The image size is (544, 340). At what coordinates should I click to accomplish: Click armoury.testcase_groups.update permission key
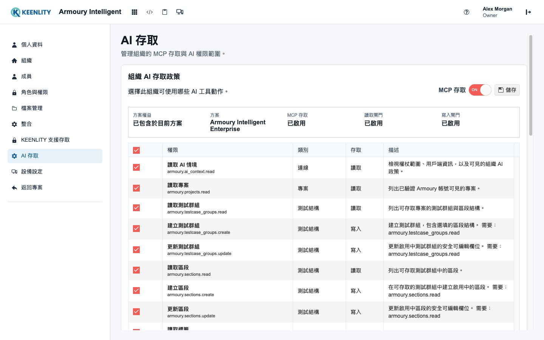[x=199, y=253]
